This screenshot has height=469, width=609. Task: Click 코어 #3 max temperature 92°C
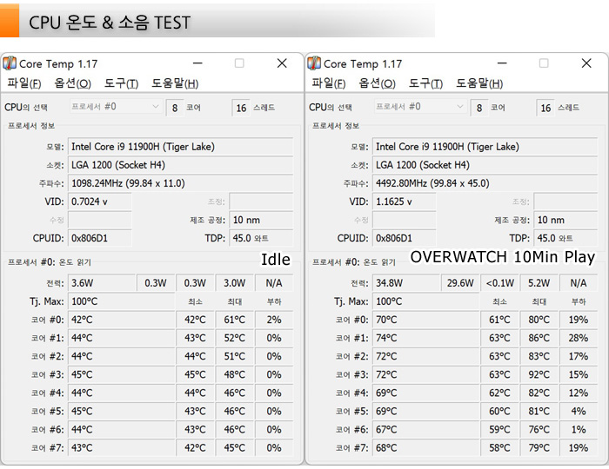(539, 374)
